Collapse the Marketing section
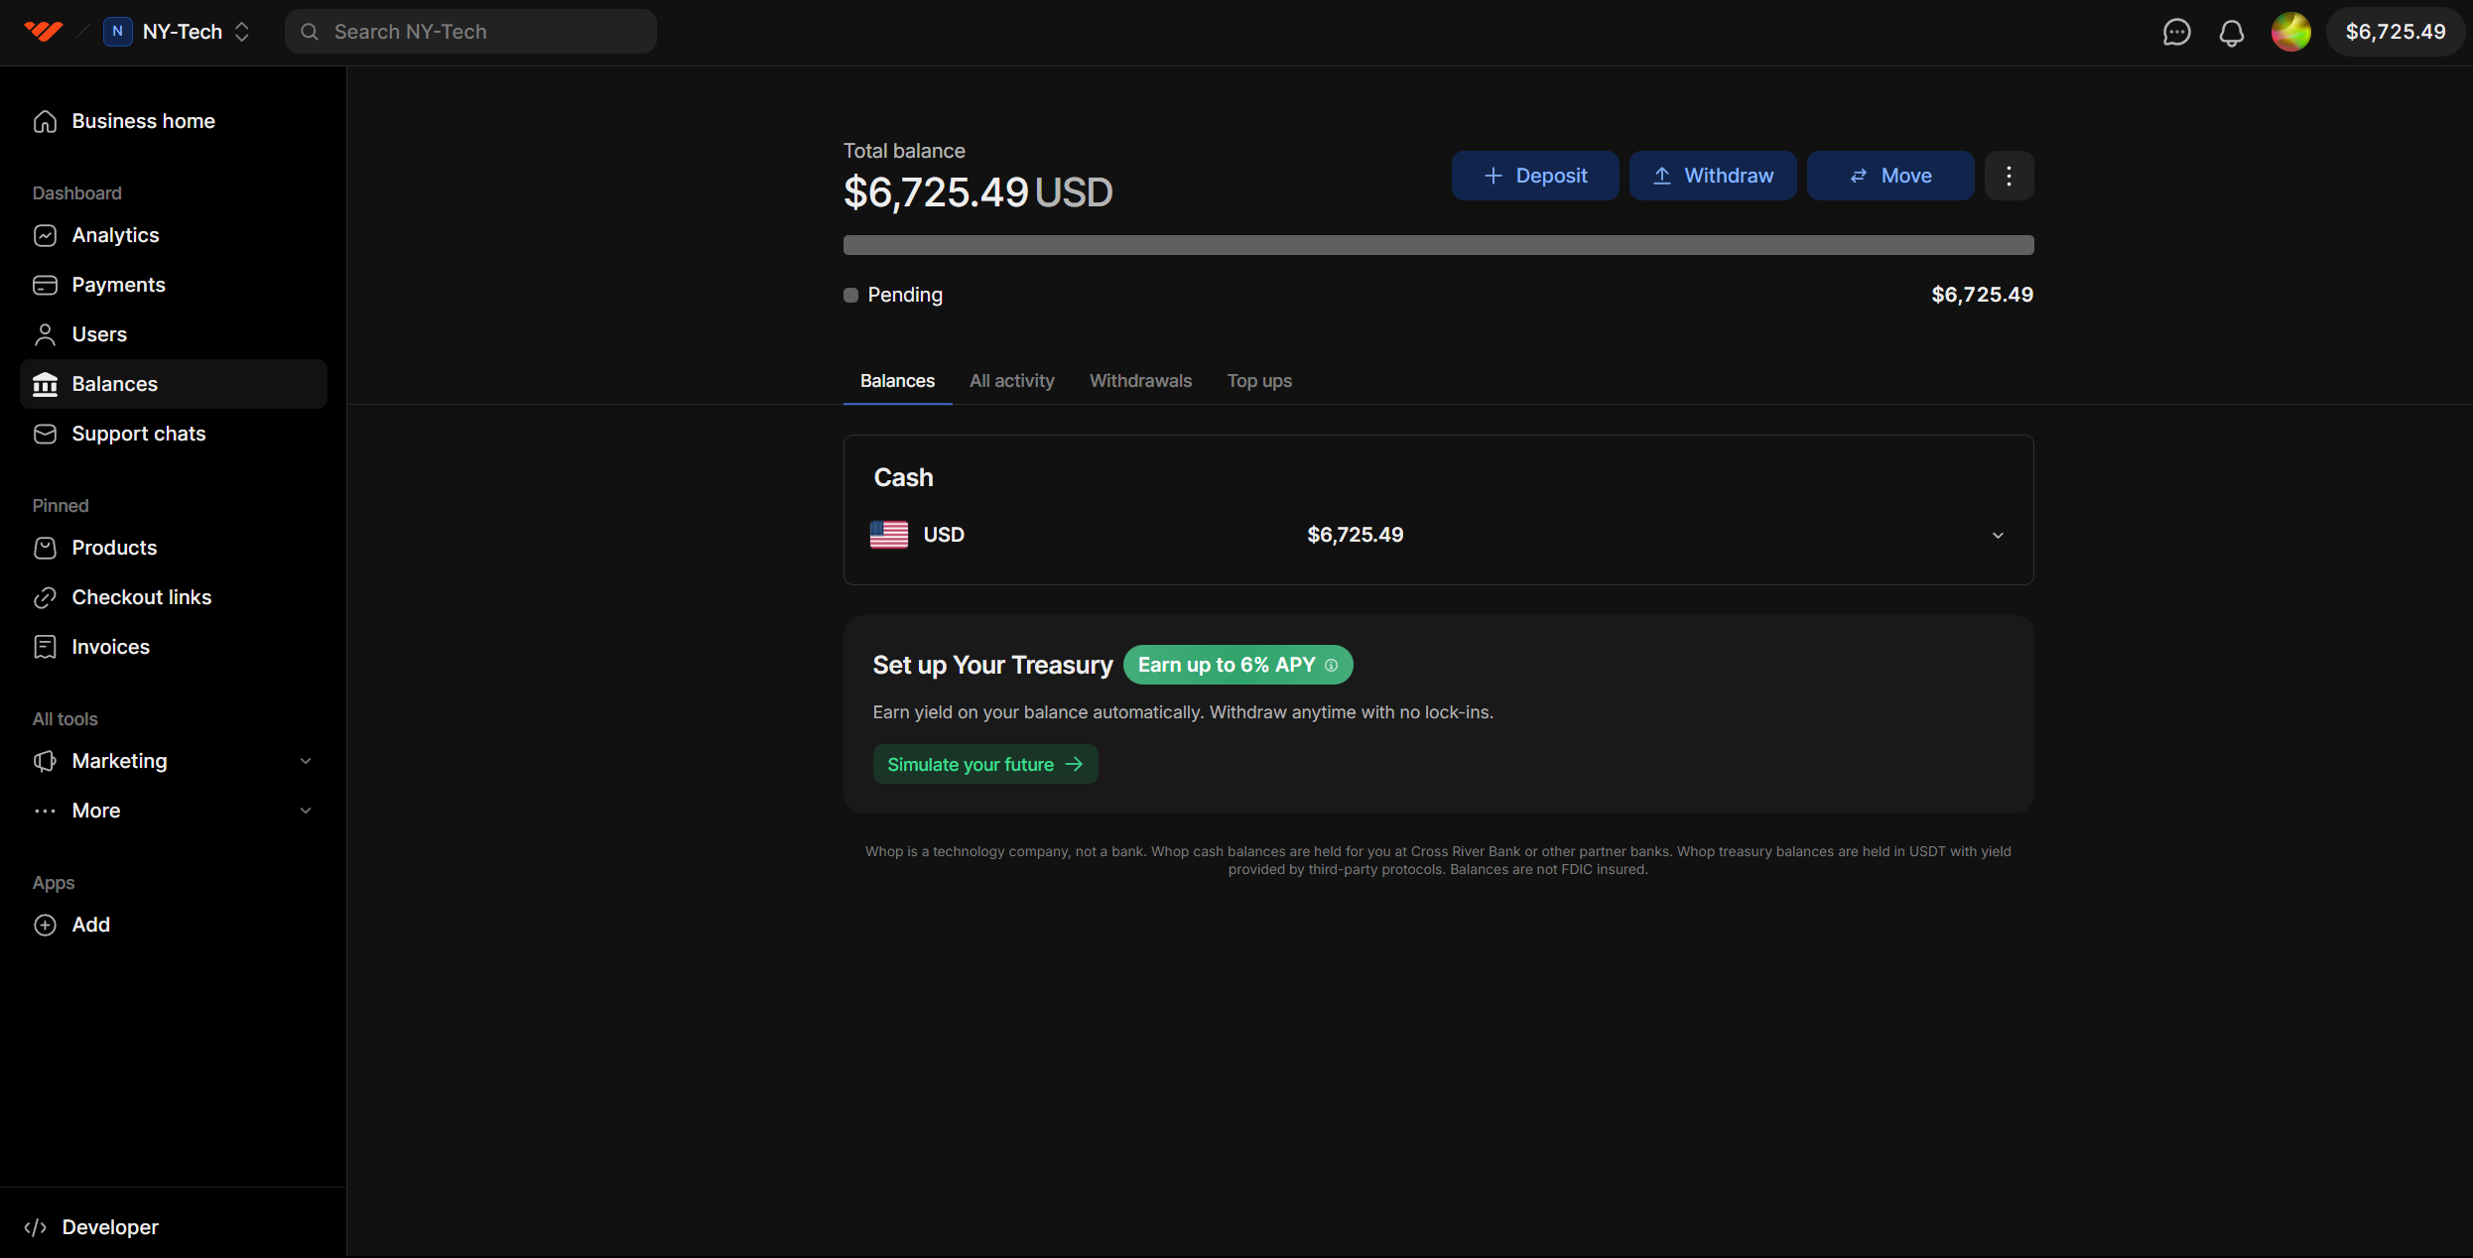This screenshot has width=2473, height=1258. [306, 760]
